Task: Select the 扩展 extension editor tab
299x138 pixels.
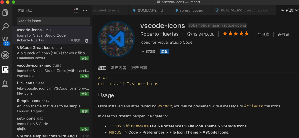Action: 288,10
